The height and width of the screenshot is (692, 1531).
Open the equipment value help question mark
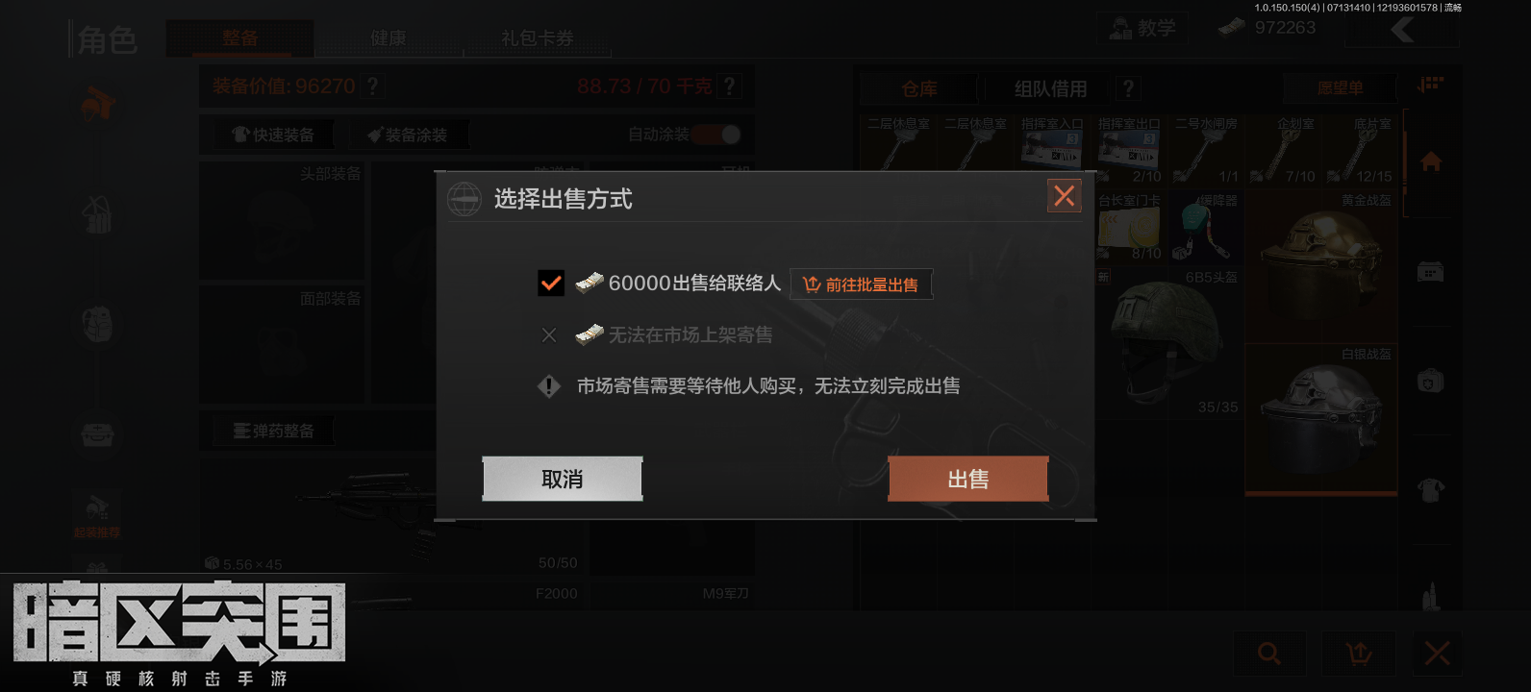(373, 86)
